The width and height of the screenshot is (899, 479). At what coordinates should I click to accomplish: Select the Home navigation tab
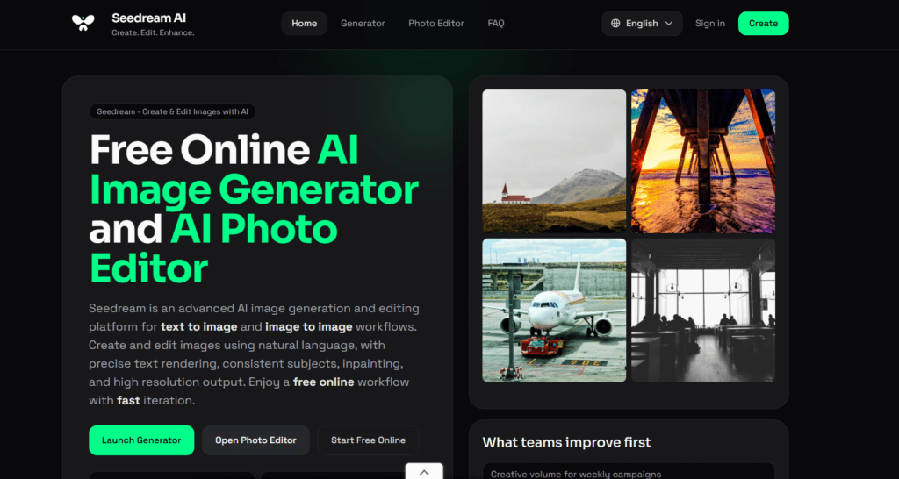[304, 24]
